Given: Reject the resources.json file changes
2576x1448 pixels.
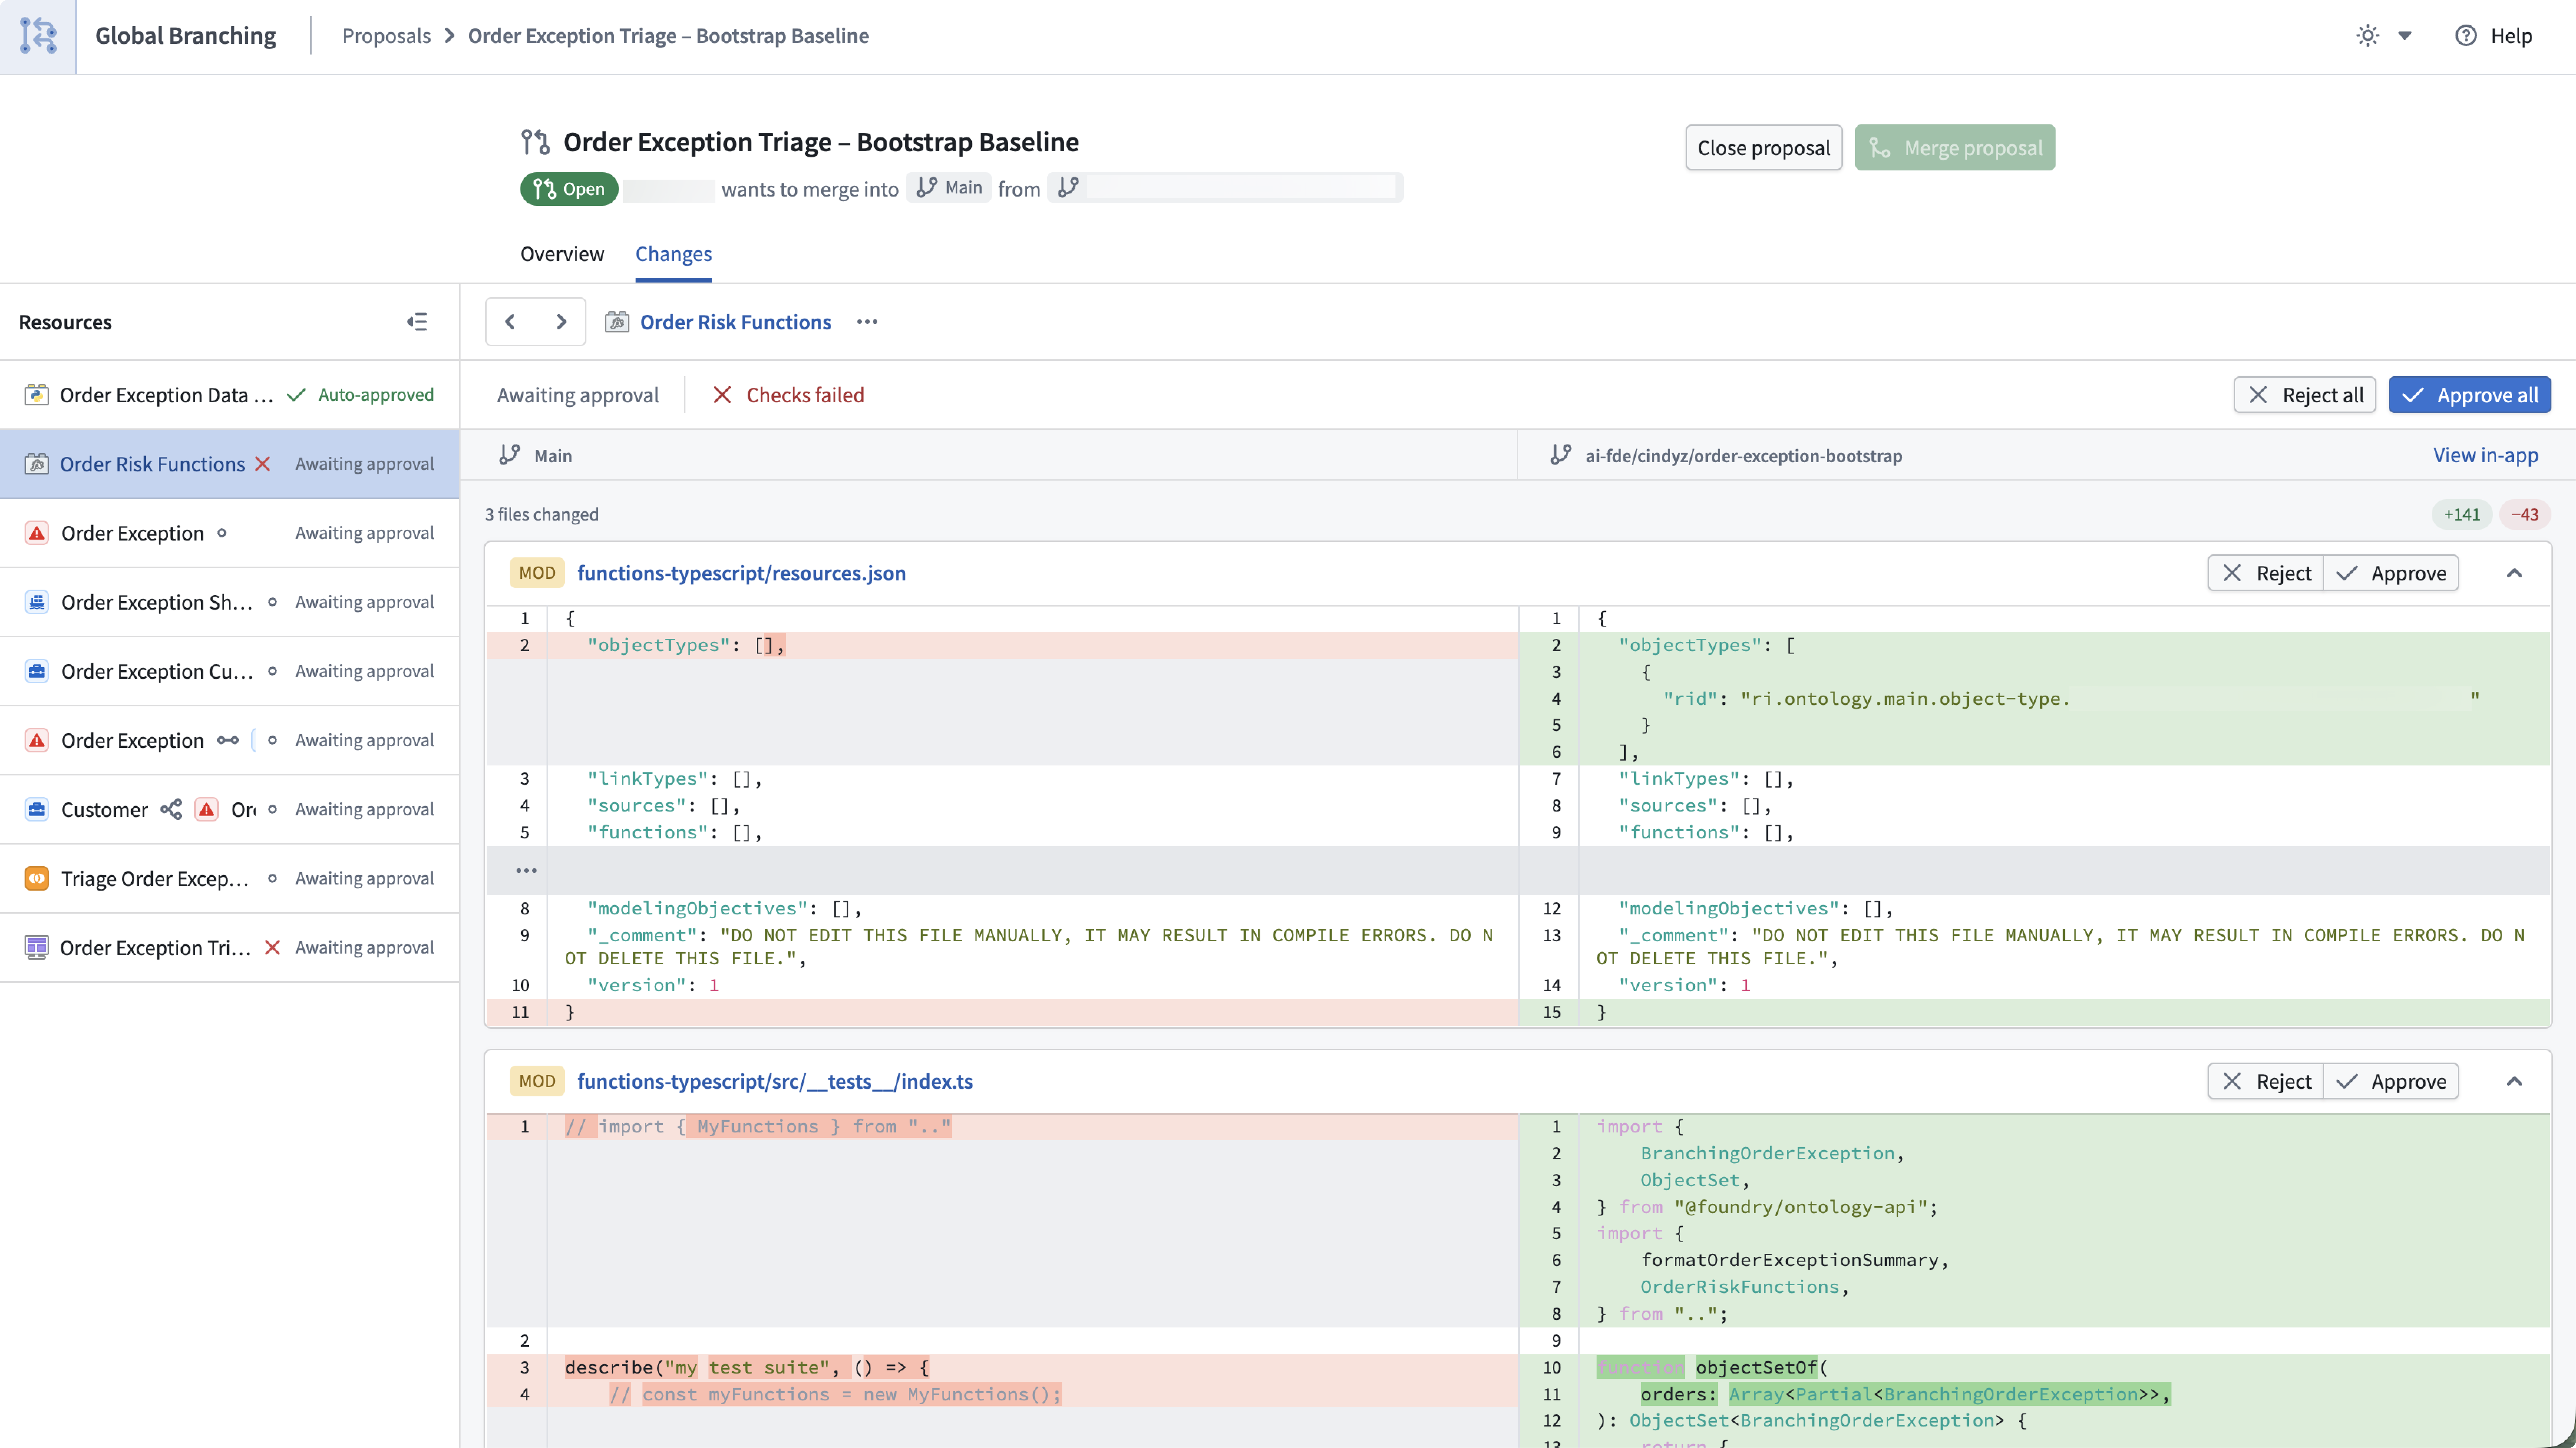Looking at the screenshot, I should coord(2265,573).
